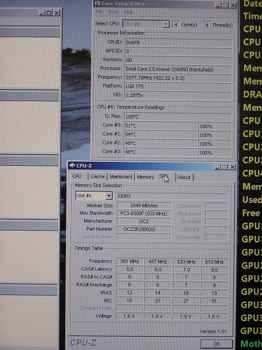Click the Core #1 temperature 54°C
Viewport: 262px width, 350px height.
(x=160, y=135)
